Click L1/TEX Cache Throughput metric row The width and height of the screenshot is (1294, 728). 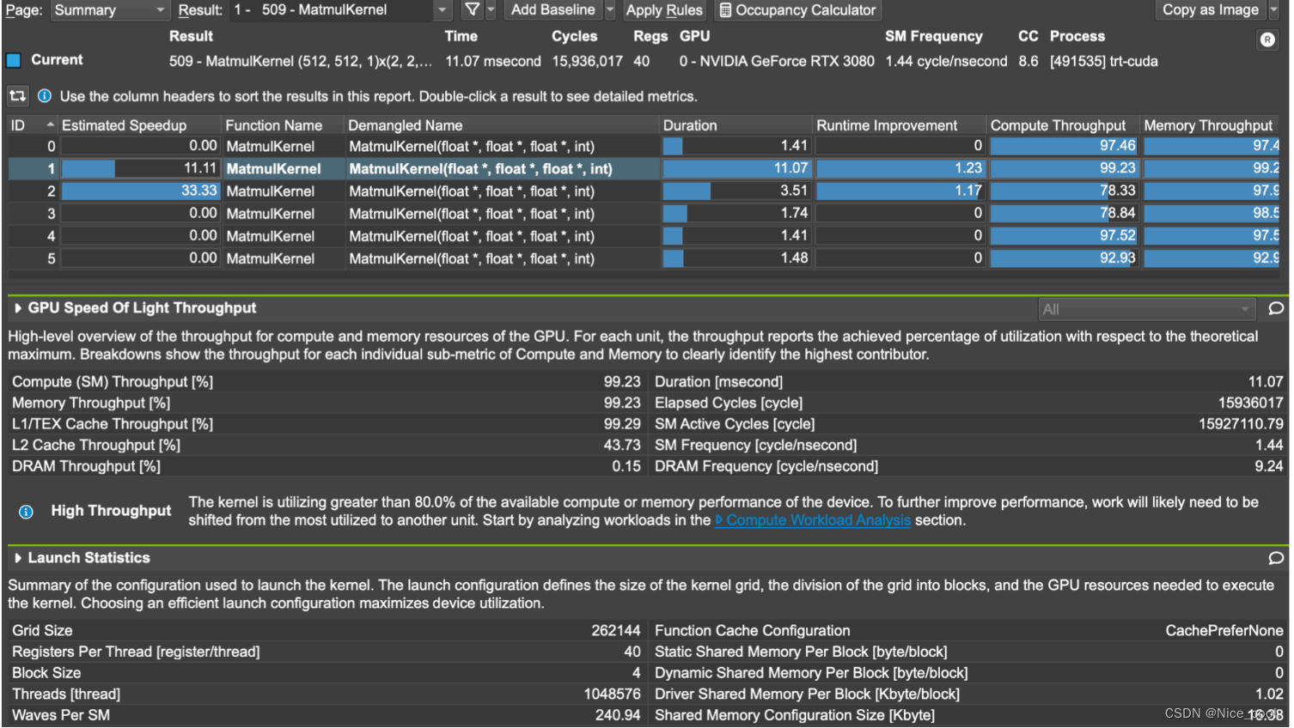(327, 424)
